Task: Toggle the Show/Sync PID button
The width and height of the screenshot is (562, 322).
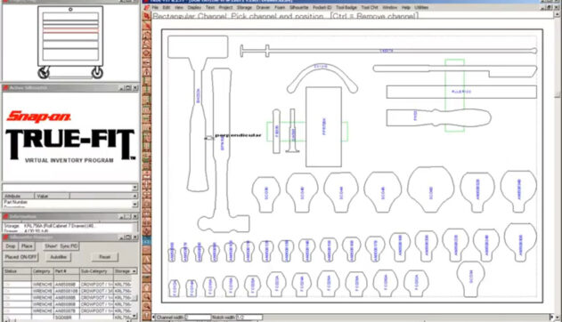Action: [x=61, y=246]
